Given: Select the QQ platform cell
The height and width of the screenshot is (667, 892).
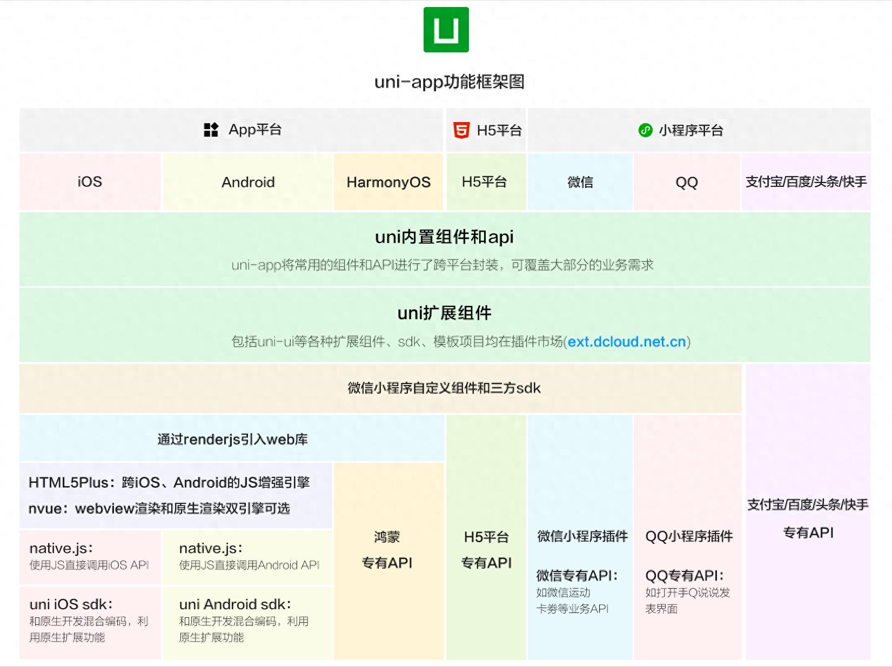Looking at the screenshot, I should pyautogui.click(x=687, y=182).
